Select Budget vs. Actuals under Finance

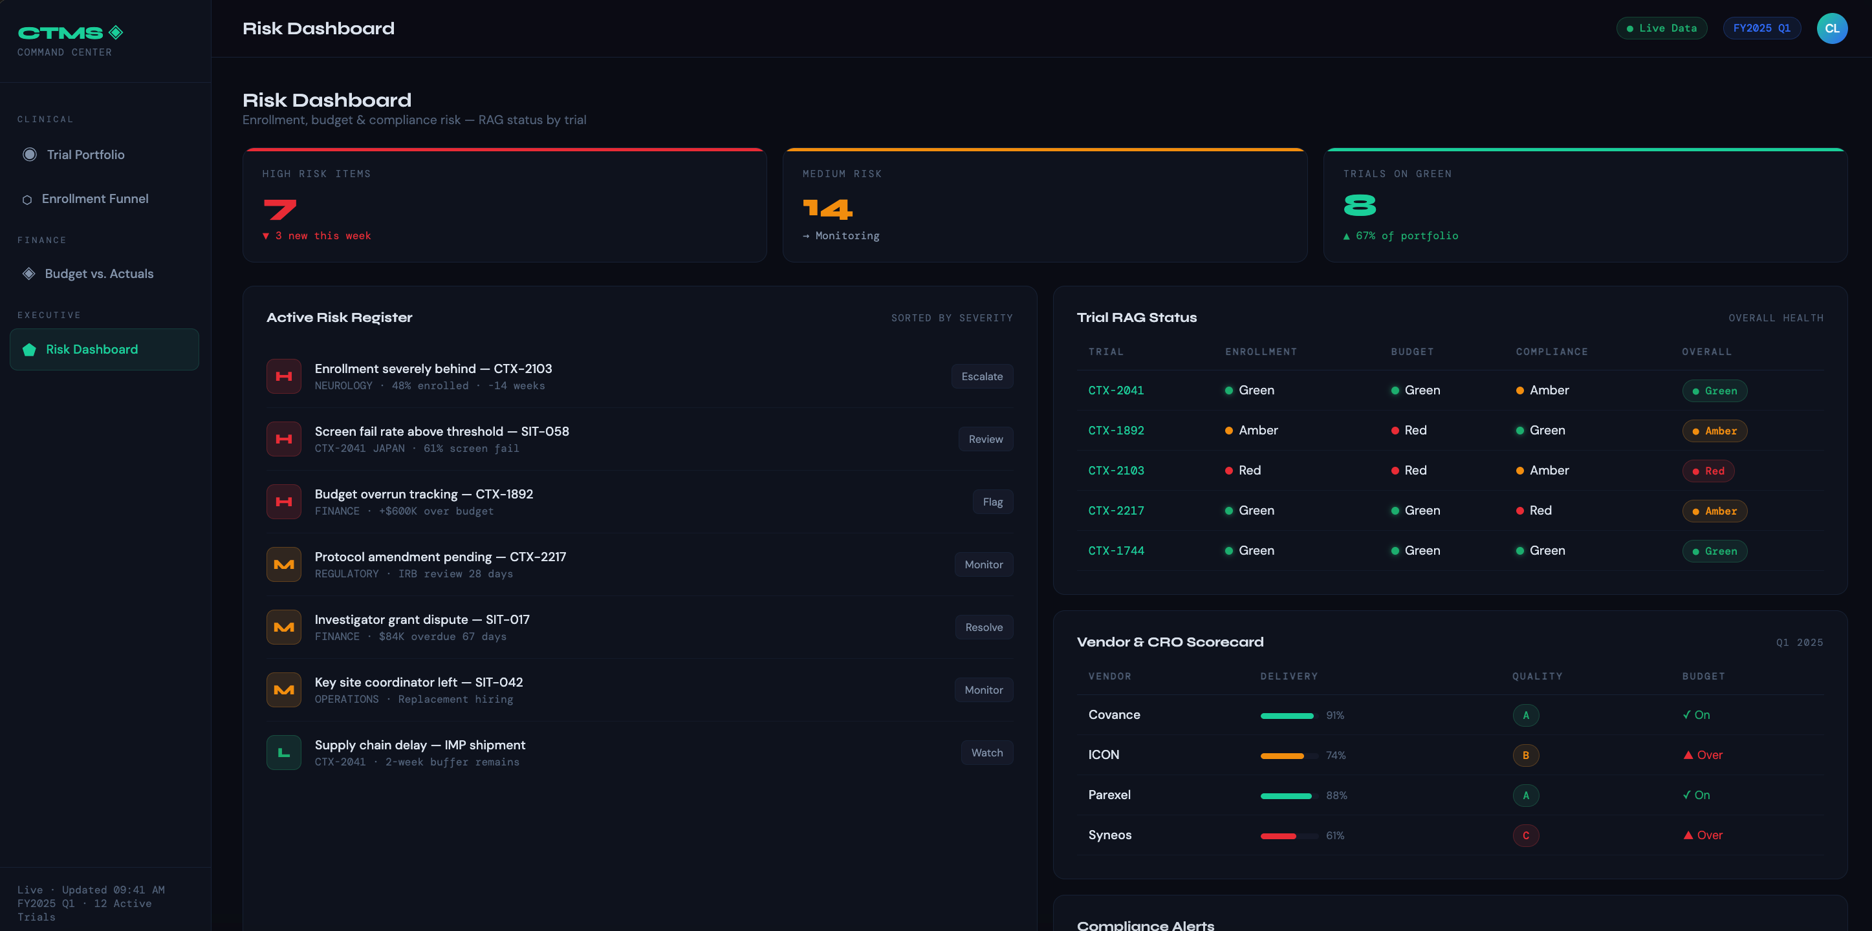(x=98, y=273)
